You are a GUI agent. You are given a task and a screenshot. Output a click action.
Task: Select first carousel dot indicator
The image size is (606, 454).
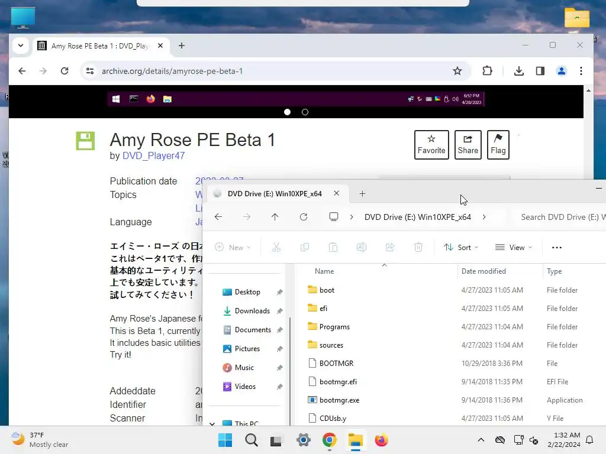[x=287, y=112]
